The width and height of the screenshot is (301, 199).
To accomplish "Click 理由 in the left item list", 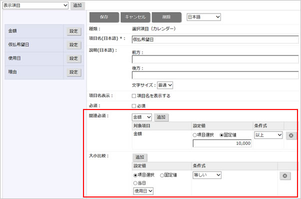I will (x=12, y=72).
